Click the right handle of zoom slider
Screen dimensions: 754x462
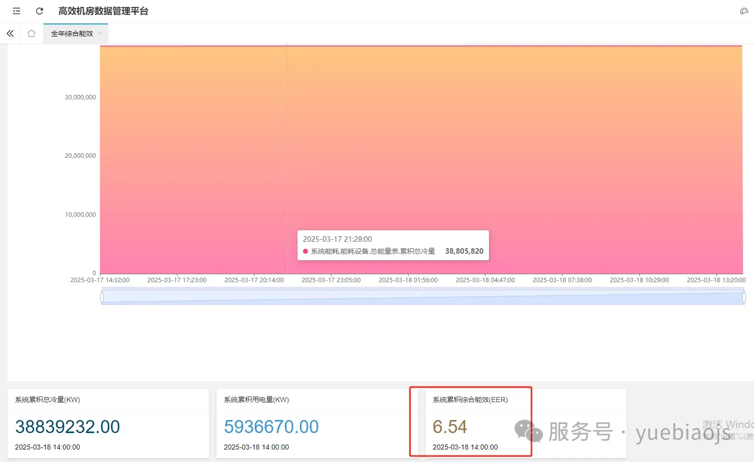click(744, 298)
